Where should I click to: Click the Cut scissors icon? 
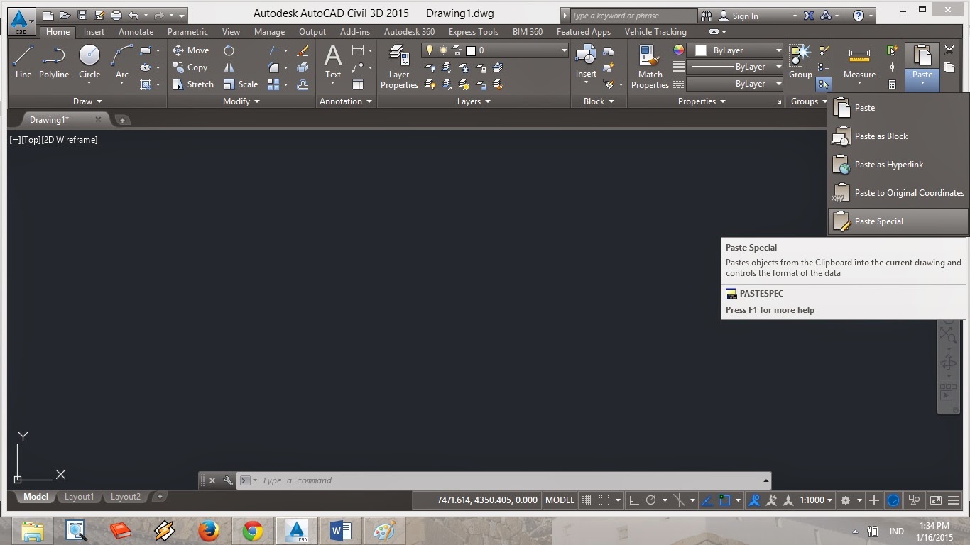949,50
